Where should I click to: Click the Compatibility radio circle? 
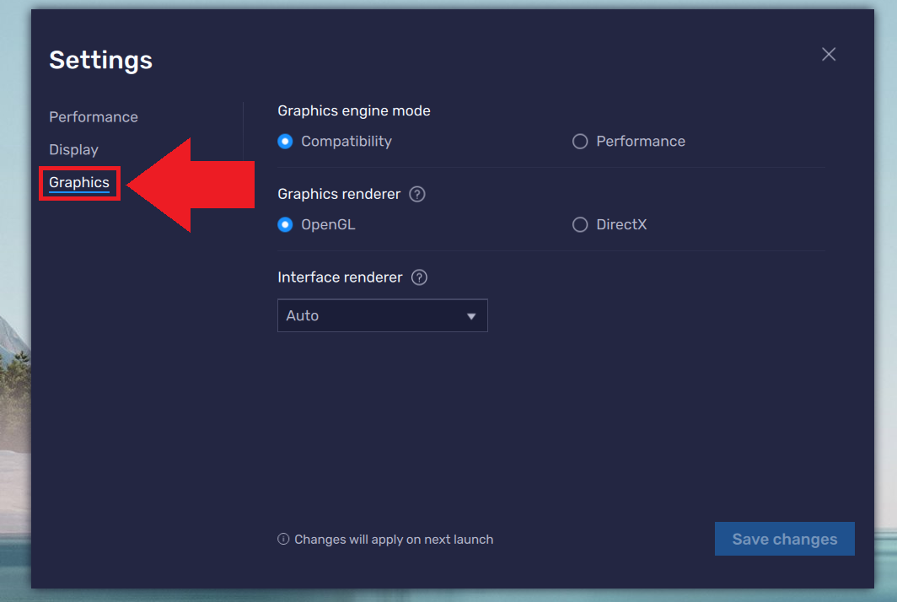click(x=285, y=141)
